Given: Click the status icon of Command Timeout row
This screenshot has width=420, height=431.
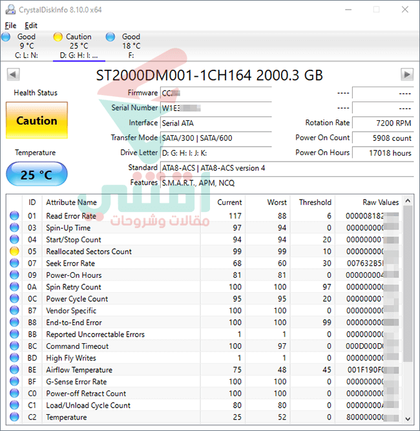Looking at the screenshot, I should point(14,346).
